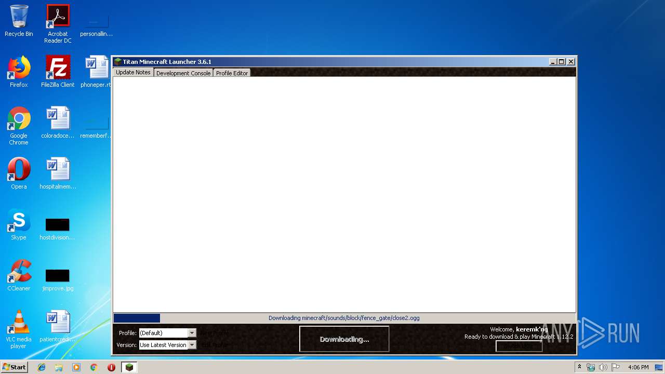Click the 'Welcome, keremk'ng' text

519,329
